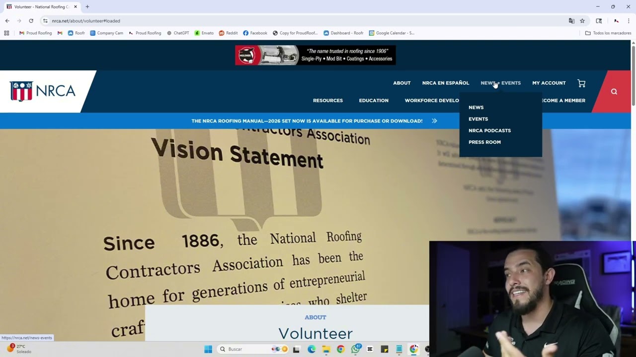Open the Chrome profile avatar
Image resolution: width=636 pixels, height=357 pixels.
click(x=616, y=21)
